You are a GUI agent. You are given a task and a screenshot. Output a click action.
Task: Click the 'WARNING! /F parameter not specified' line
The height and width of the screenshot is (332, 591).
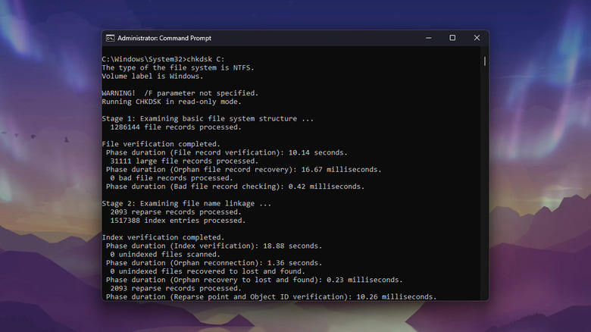pyautogui.click(x=180, y=93)
